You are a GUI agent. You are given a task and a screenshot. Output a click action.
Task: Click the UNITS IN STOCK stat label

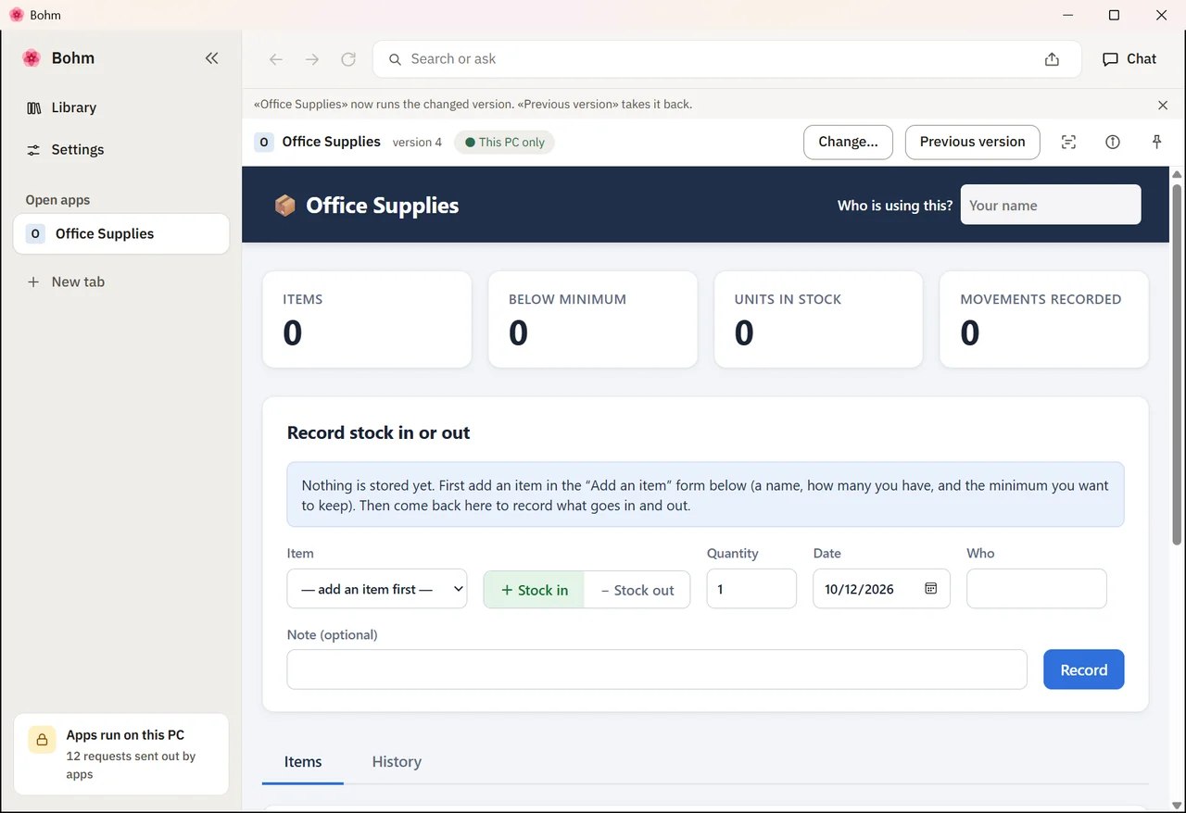click(788, 299)
